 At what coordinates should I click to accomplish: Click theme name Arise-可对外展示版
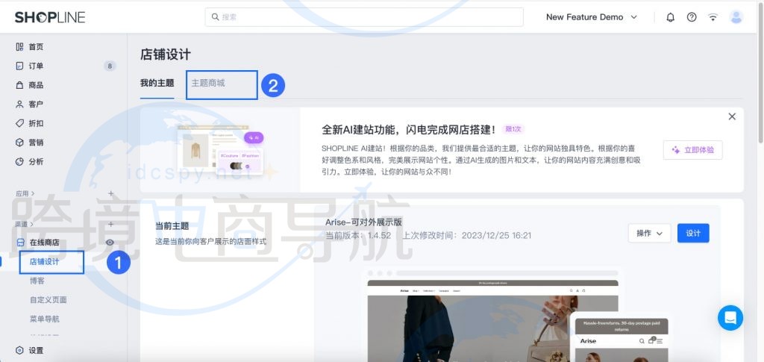point(363,222)
